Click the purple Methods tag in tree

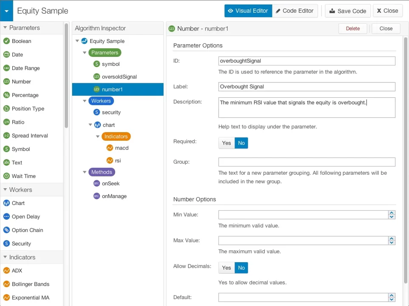102,172
